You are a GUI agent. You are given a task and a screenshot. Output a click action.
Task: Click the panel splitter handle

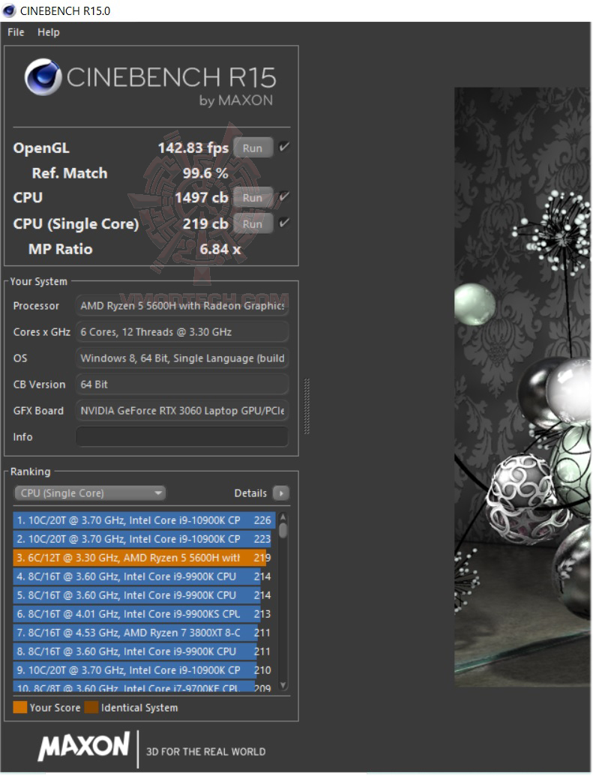click(307, 406)
